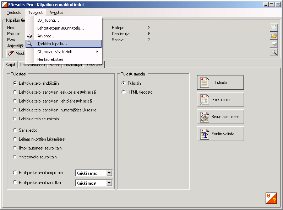Open the Kaikki sarjat dropdown

click(109, 173)
